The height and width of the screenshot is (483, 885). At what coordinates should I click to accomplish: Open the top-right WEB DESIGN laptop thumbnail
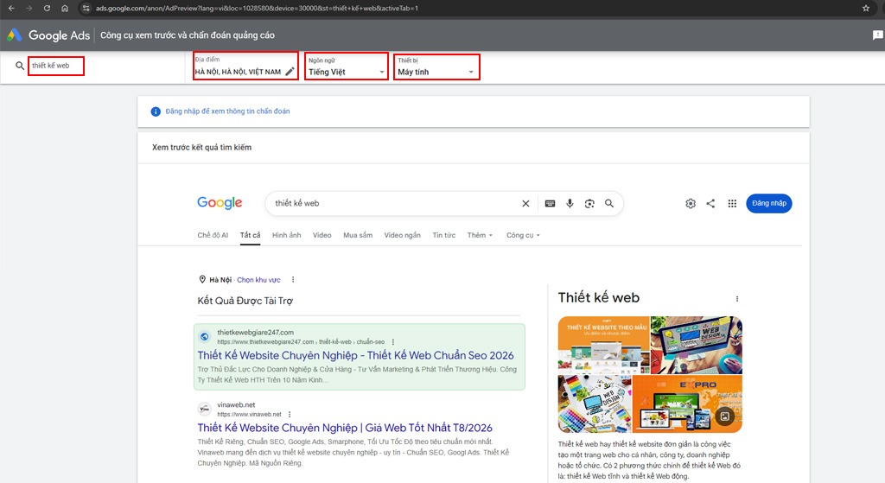pyautogui.click(x=697, y=345)
